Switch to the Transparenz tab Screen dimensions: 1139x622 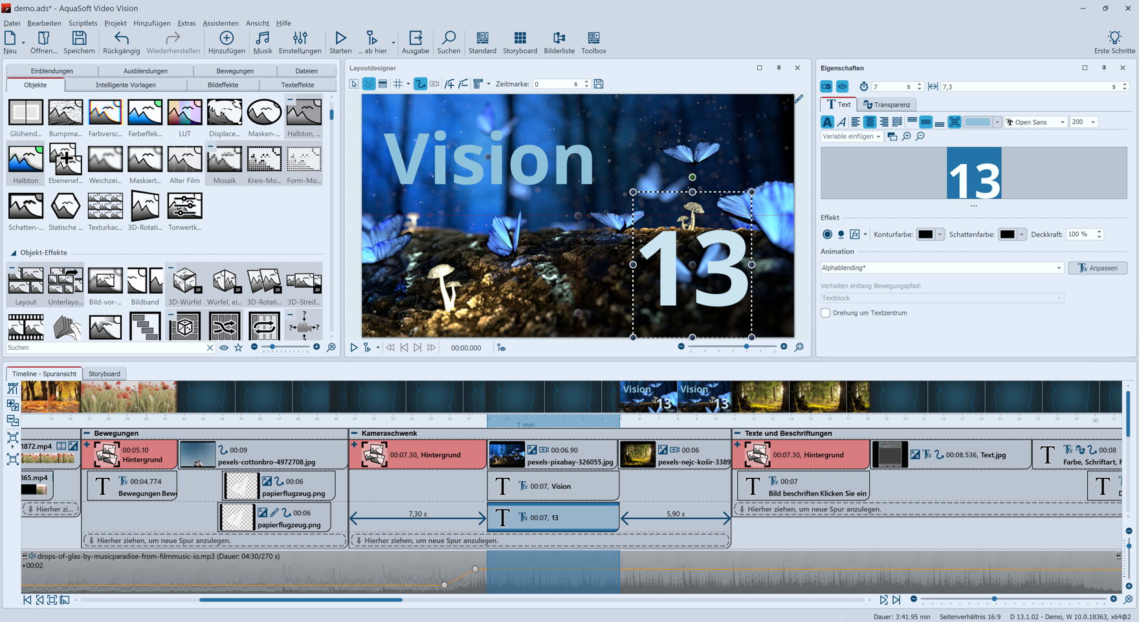pos(887,105)
